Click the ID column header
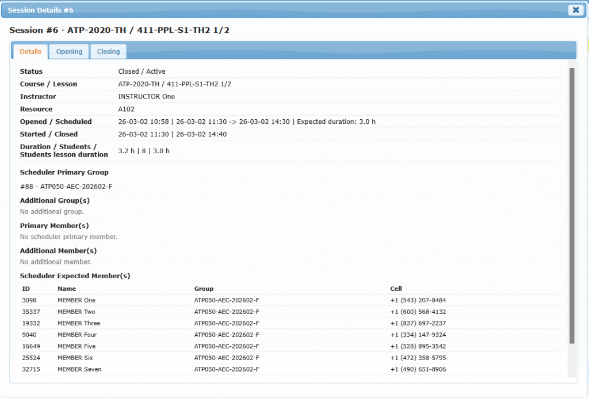 pos(26,289)
